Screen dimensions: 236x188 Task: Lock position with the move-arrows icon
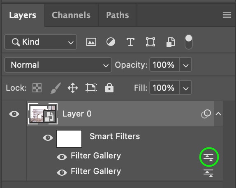[x=73, y=88]
